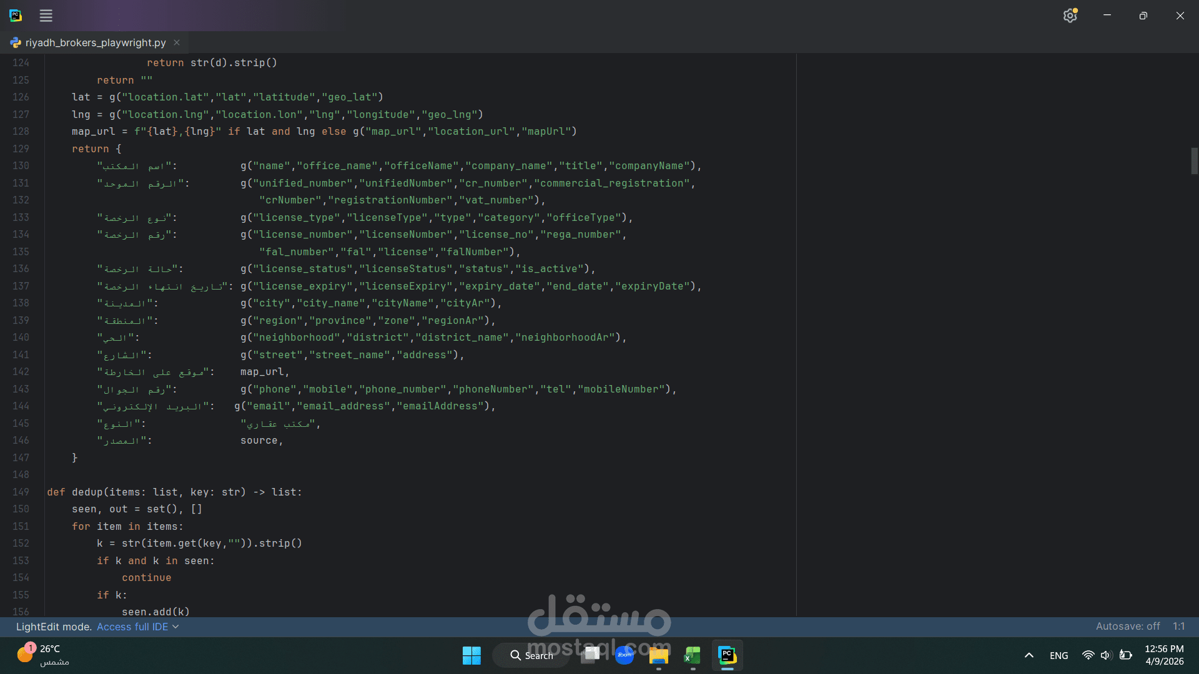1199x674 pixels.
Task: Switch to Excel in the taskbar
Action: coord(693,655)
